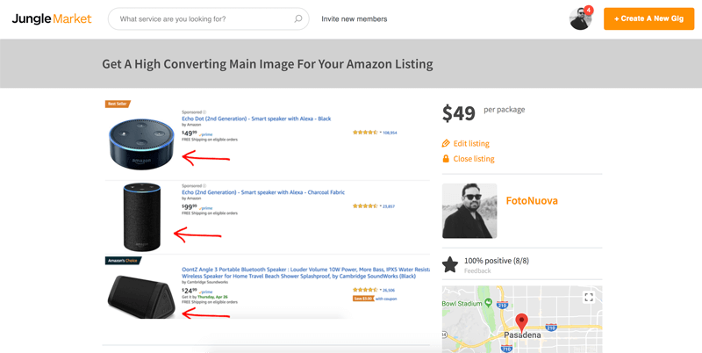
Task: Focus the service search field
Action: (x=209, y=18)
